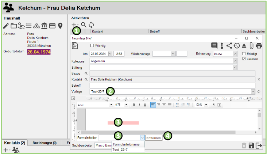Save the letter with the floppy disk icon
Screen dimensions: 267x155
pos(251,145)
